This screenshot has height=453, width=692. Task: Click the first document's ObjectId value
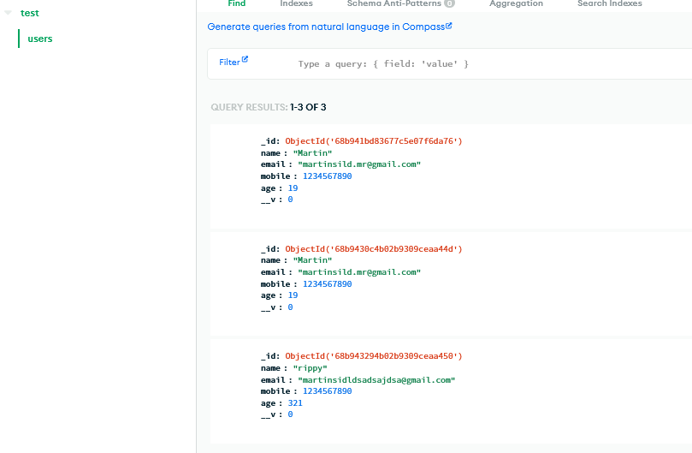[x=374, y=141]
